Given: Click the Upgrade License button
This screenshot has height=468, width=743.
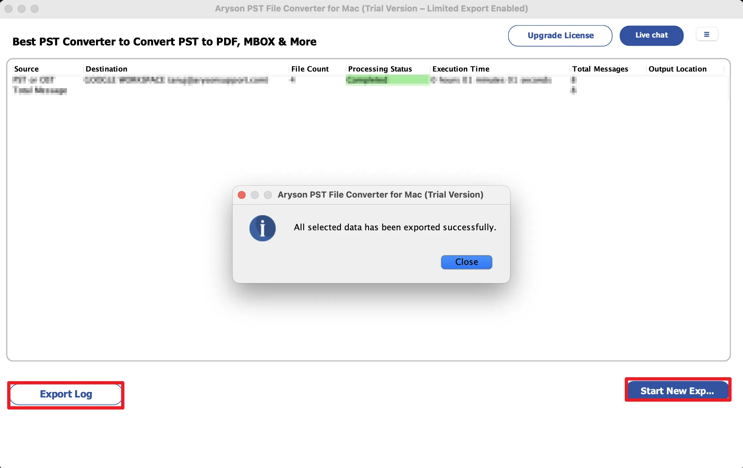Looking at the screenshot, I should click(x=560, y=36).
